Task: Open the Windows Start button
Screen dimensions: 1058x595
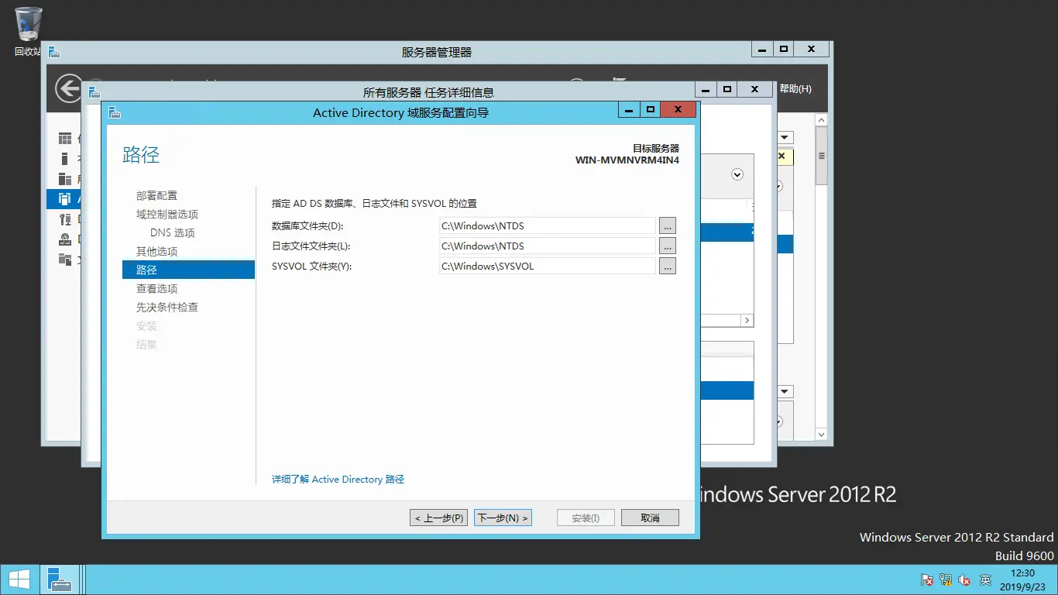Action: pos(19,580)
